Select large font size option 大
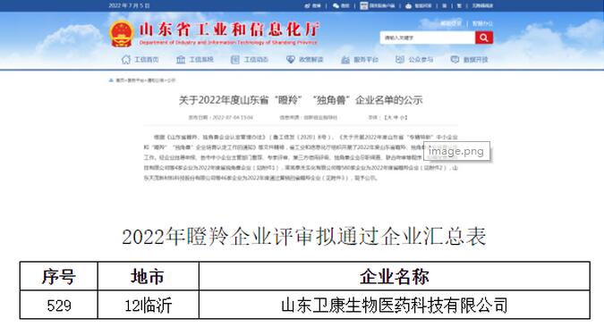The width and height of the screenshot is (604, 327). pos(389,117)
